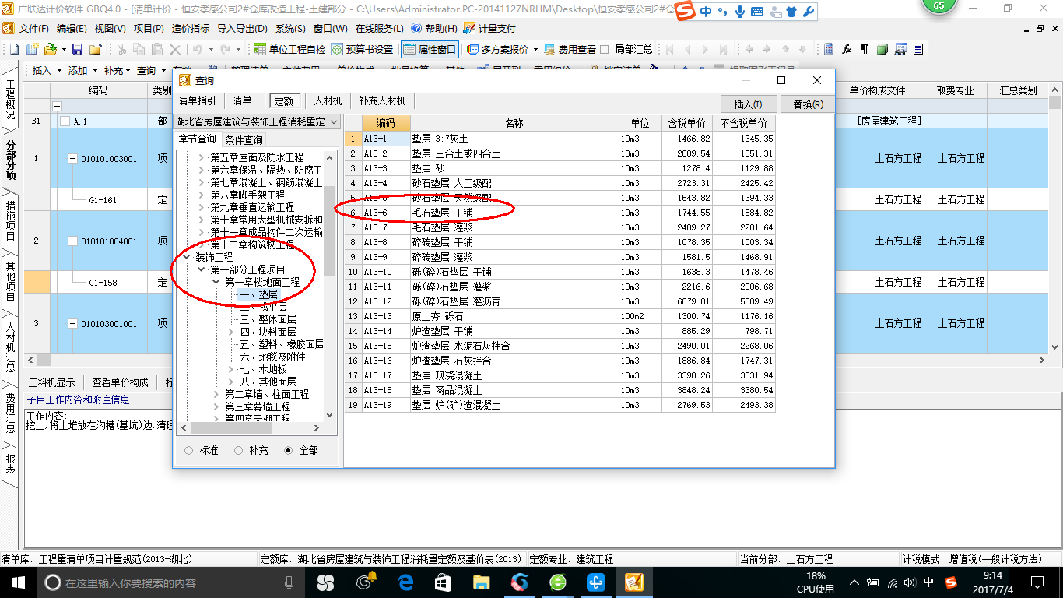Collapse row 010101003001 in main grid
The height and width of the screenshot is (598, 1063).
pyautogui.click(x=72, y=159)
